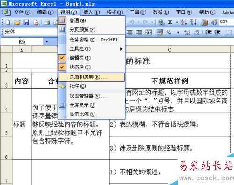Screen dimensions: 234x185
Task: Click the 不规范样例 header cell
Action: (170, 81)
